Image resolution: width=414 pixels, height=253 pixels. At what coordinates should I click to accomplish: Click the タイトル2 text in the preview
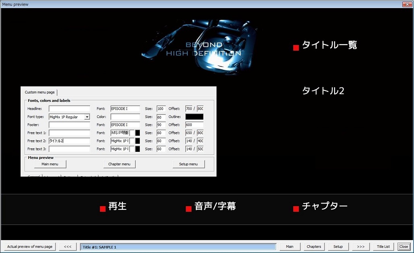[323, 91]
